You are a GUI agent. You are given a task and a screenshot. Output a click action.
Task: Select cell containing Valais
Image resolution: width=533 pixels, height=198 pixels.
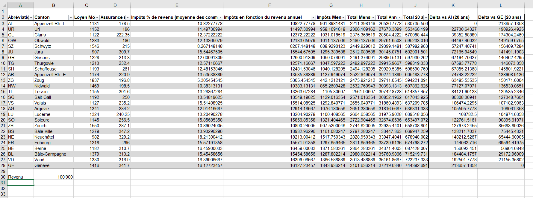(53, 103)
